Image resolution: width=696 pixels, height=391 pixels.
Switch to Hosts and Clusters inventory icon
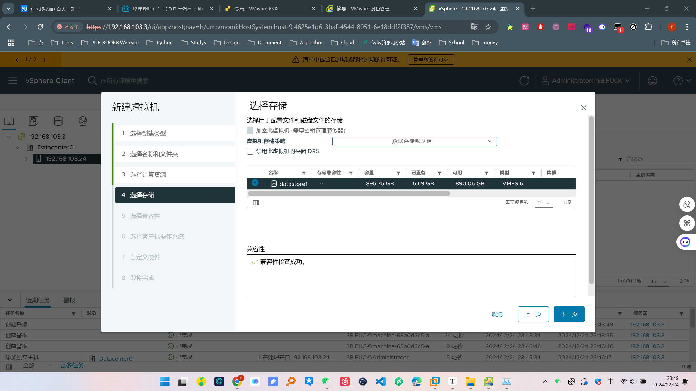9,121
